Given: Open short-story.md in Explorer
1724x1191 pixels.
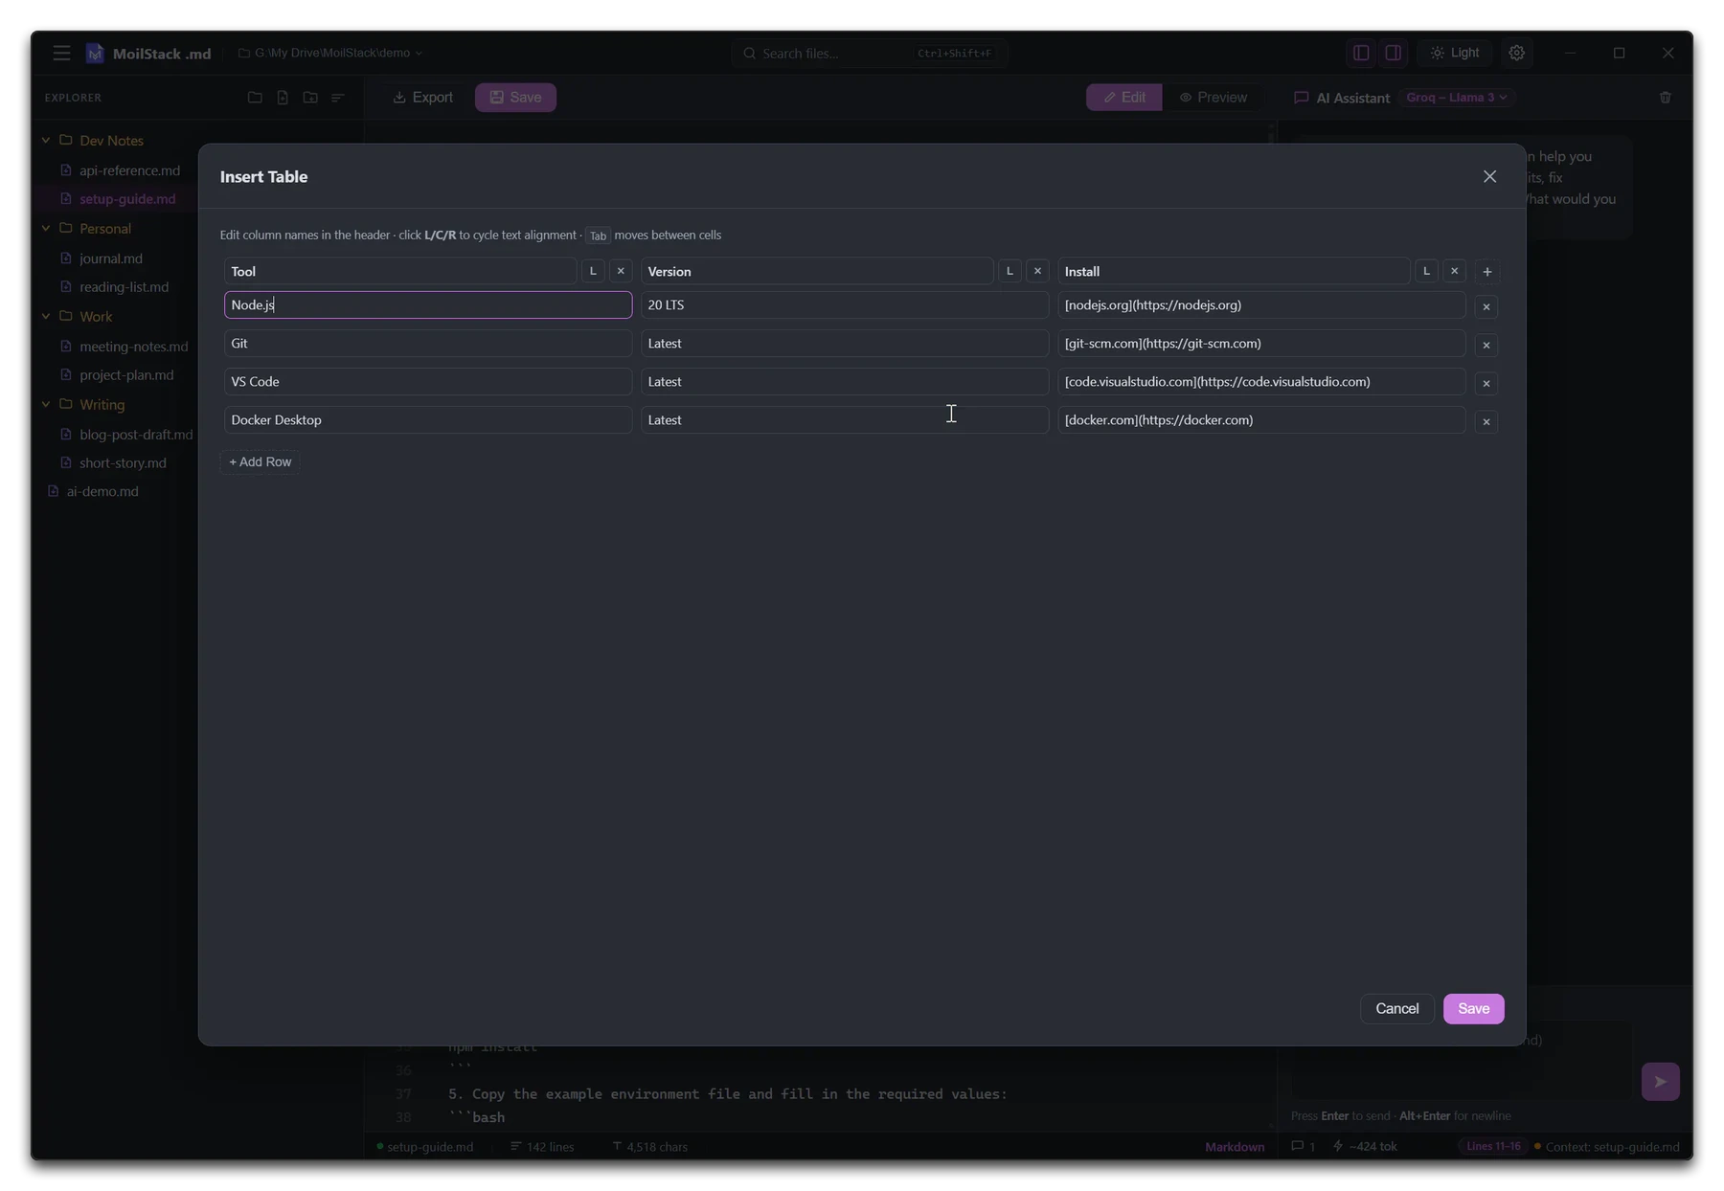Looking at the screenshot, I should [113, 462].
